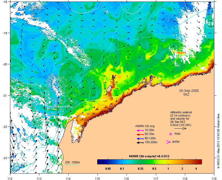Screen dimensions: 222x180
Task: Click the longitude label 115
Action: click(98, 178)
